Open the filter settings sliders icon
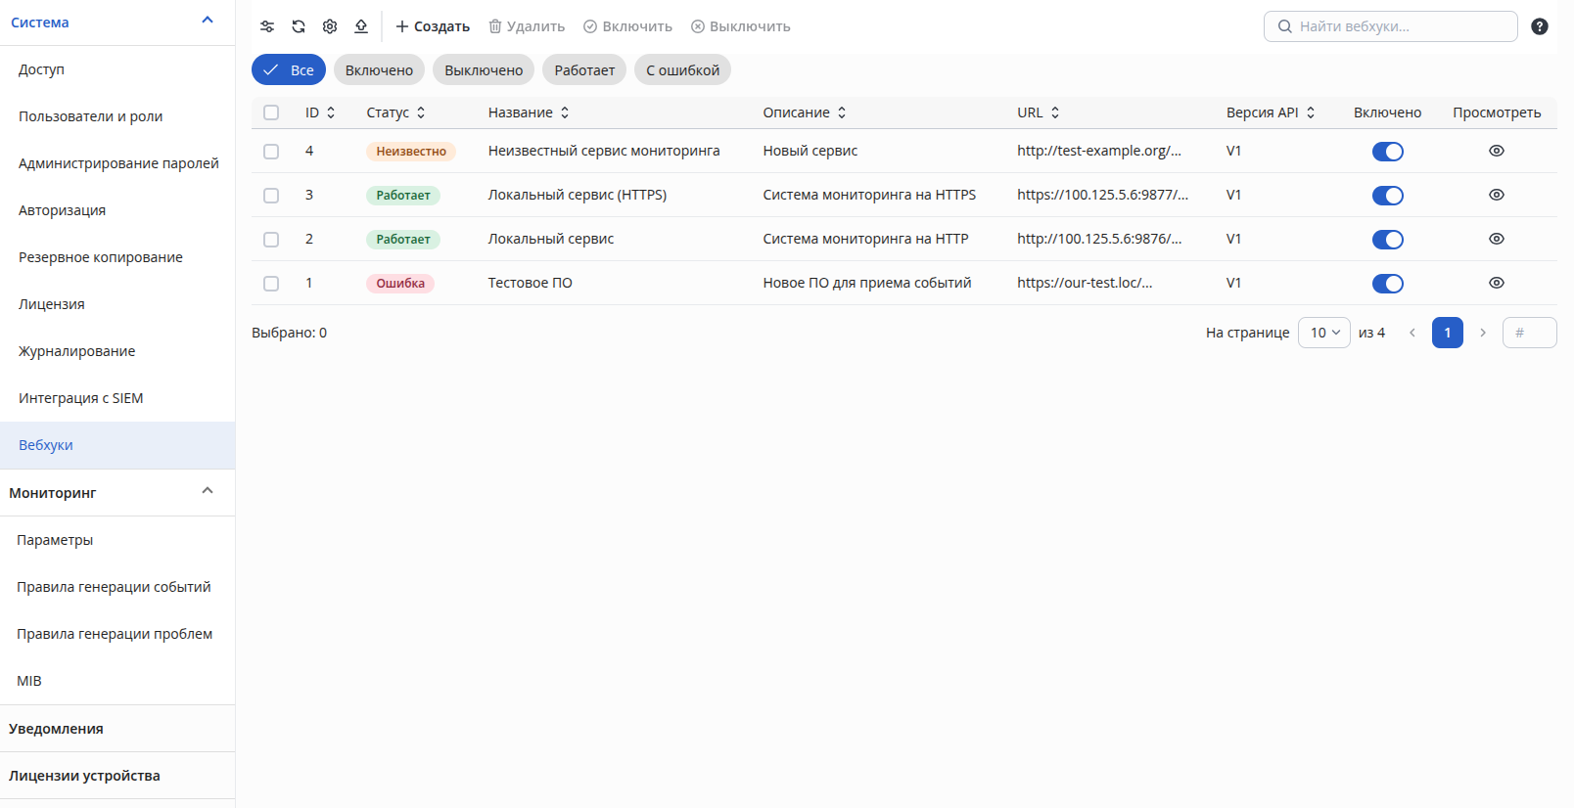Screen dimensions: 1574x808 pyautogui.click(x=267, y=26)
